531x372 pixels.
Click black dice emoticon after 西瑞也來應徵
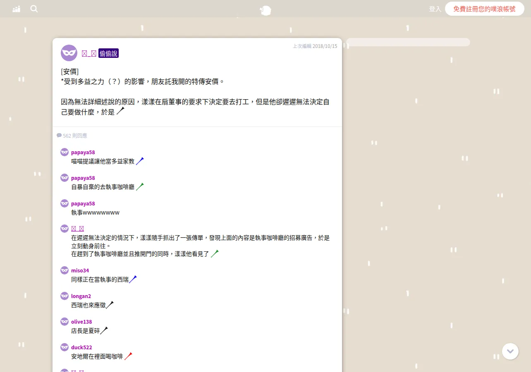[110, 305]
